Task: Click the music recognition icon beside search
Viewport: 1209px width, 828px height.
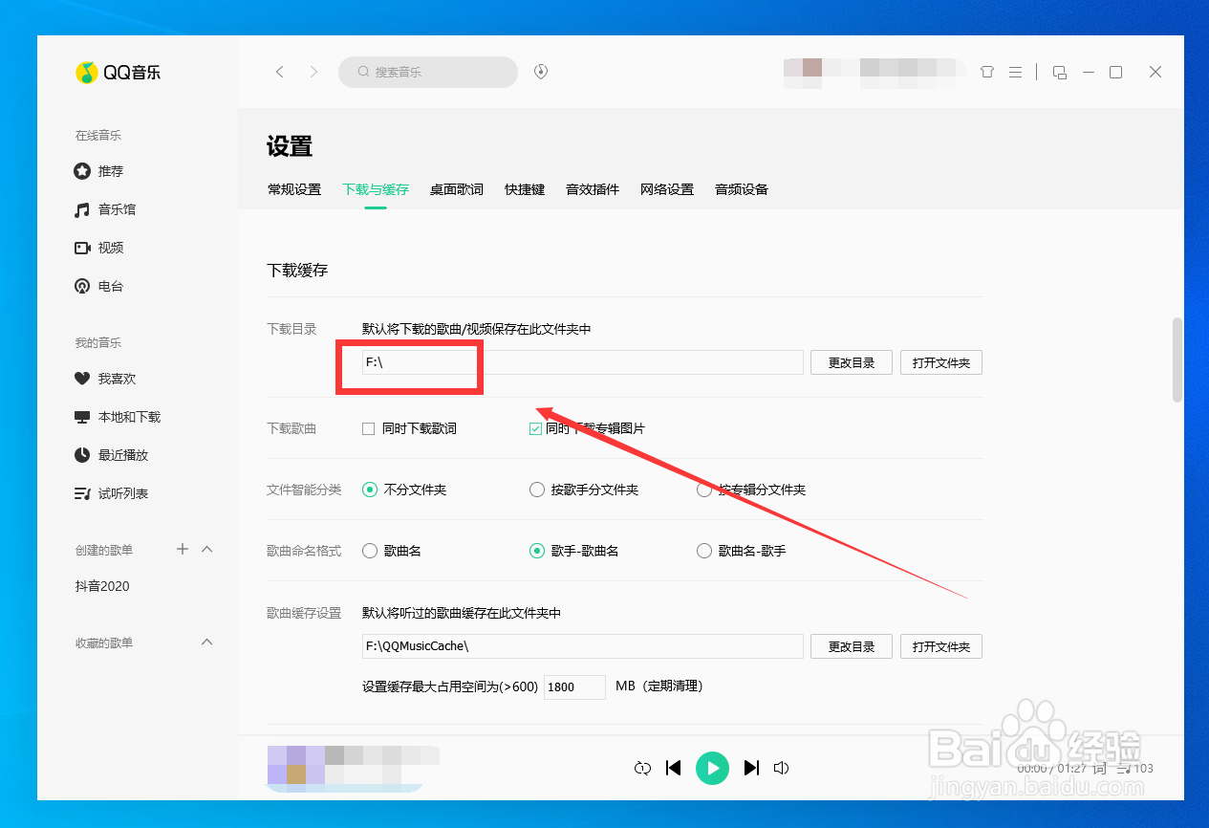Action: (541, 72)
